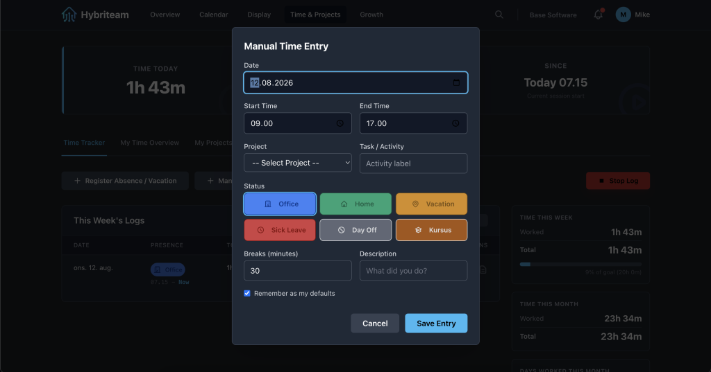
Task: Click the Mike username text
Action: pos(642,15)
